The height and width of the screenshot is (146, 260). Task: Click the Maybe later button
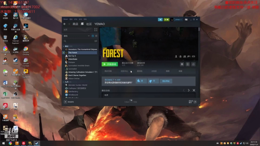pyautogui.click(x=166, y=81)
